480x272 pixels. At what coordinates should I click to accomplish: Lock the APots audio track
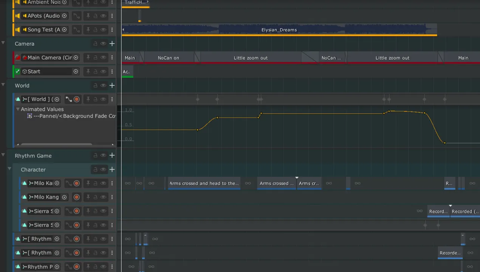pyautogui.click(x=96, y=16)
